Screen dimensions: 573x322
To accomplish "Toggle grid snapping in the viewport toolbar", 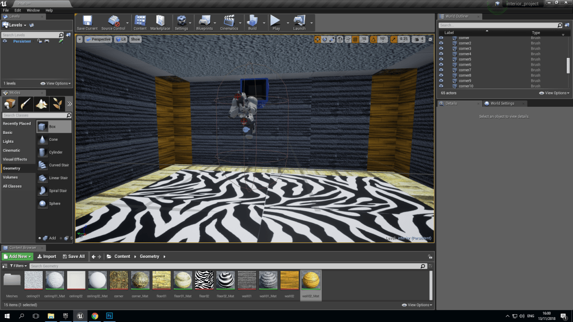I will click(355, 39).
